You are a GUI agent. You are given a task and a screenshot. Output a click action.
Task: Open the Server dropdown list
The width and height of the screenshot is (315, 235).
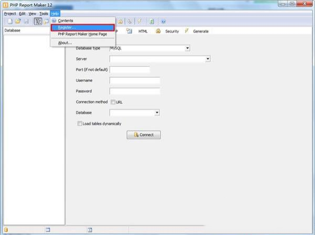[208, 59]
